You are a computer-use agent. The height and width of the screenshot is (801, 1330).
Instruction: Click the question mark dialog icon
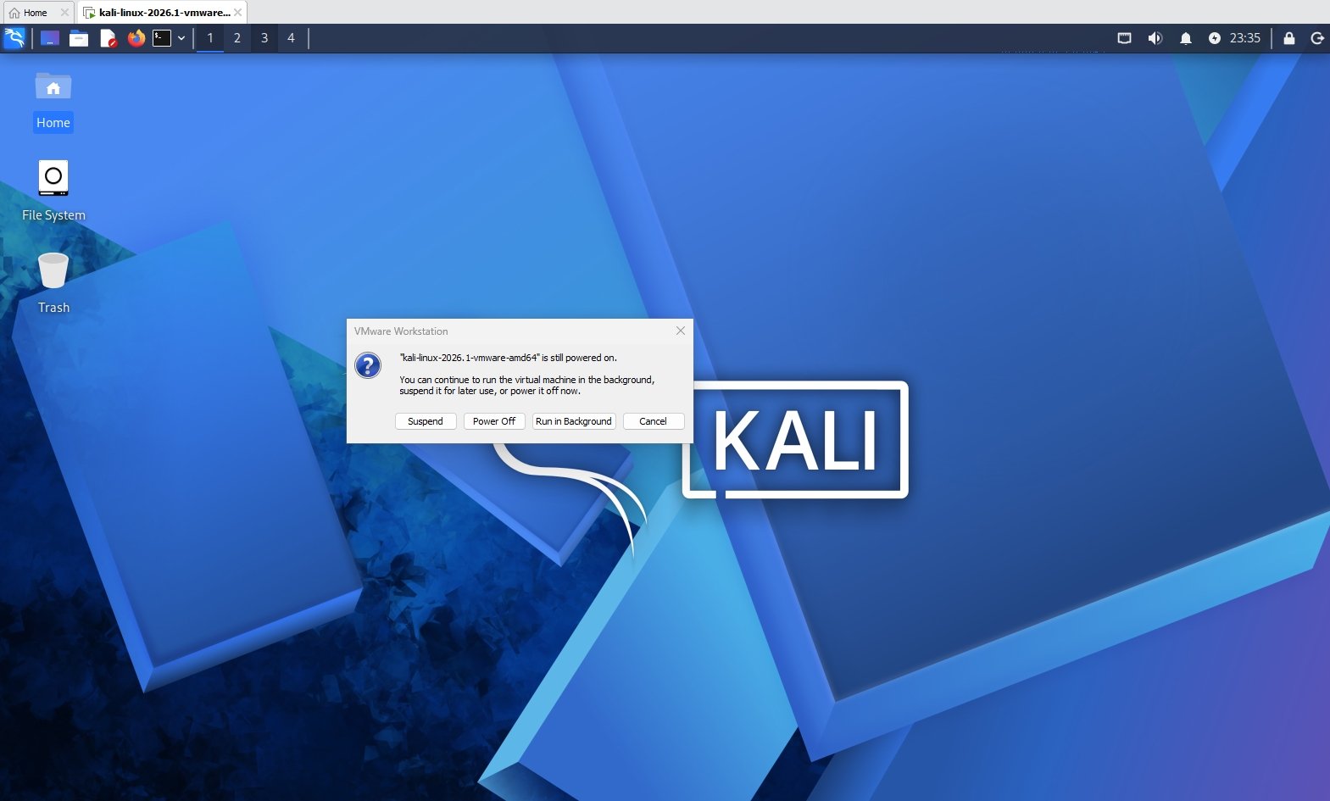click(368, 365)
